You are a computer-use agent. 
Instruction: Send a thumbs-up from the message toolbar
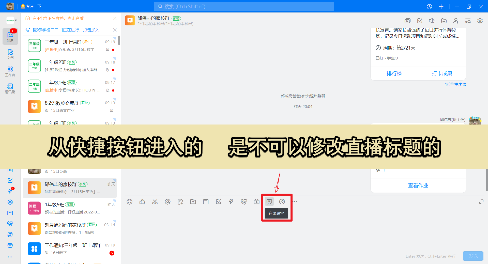tap(142, 202)
